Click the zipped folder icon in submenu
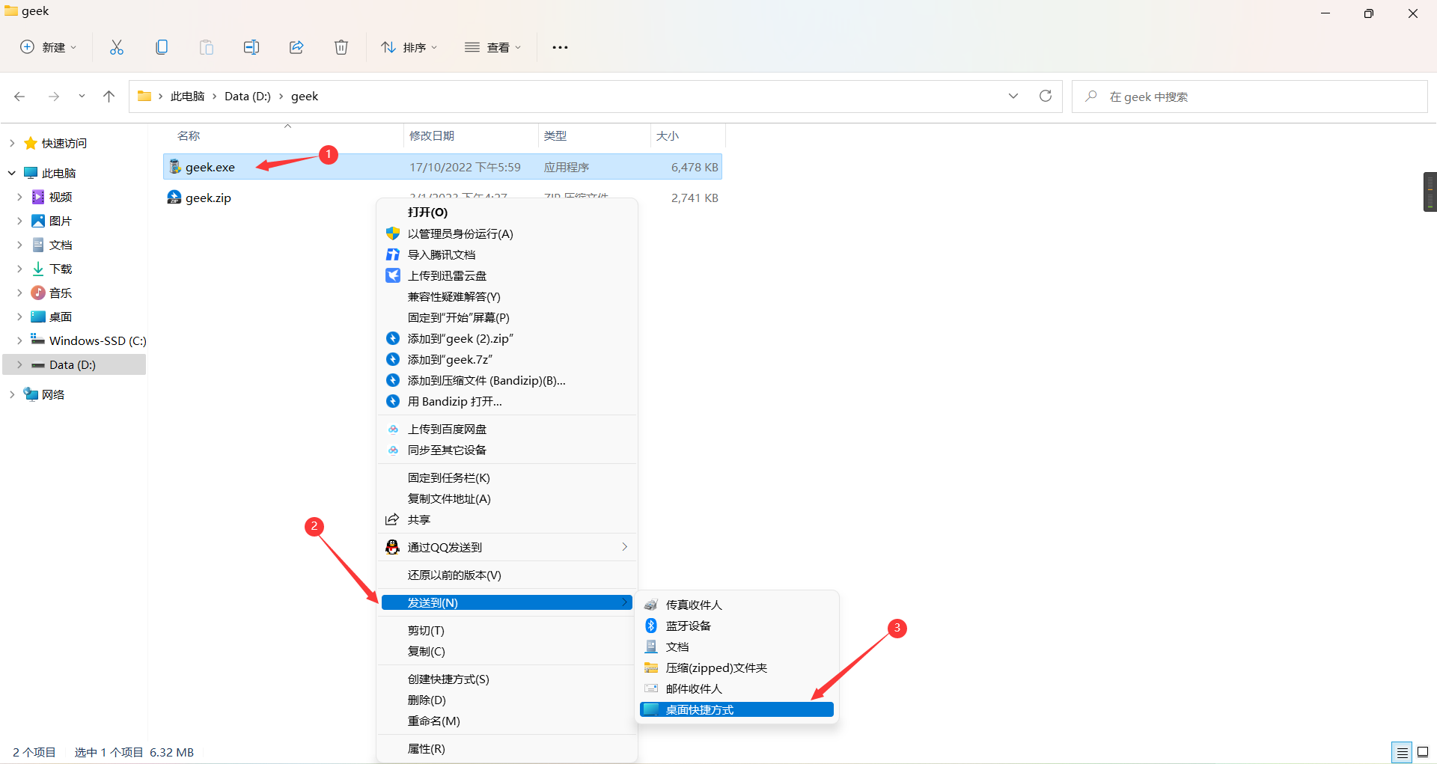 (x=651, y=667)
